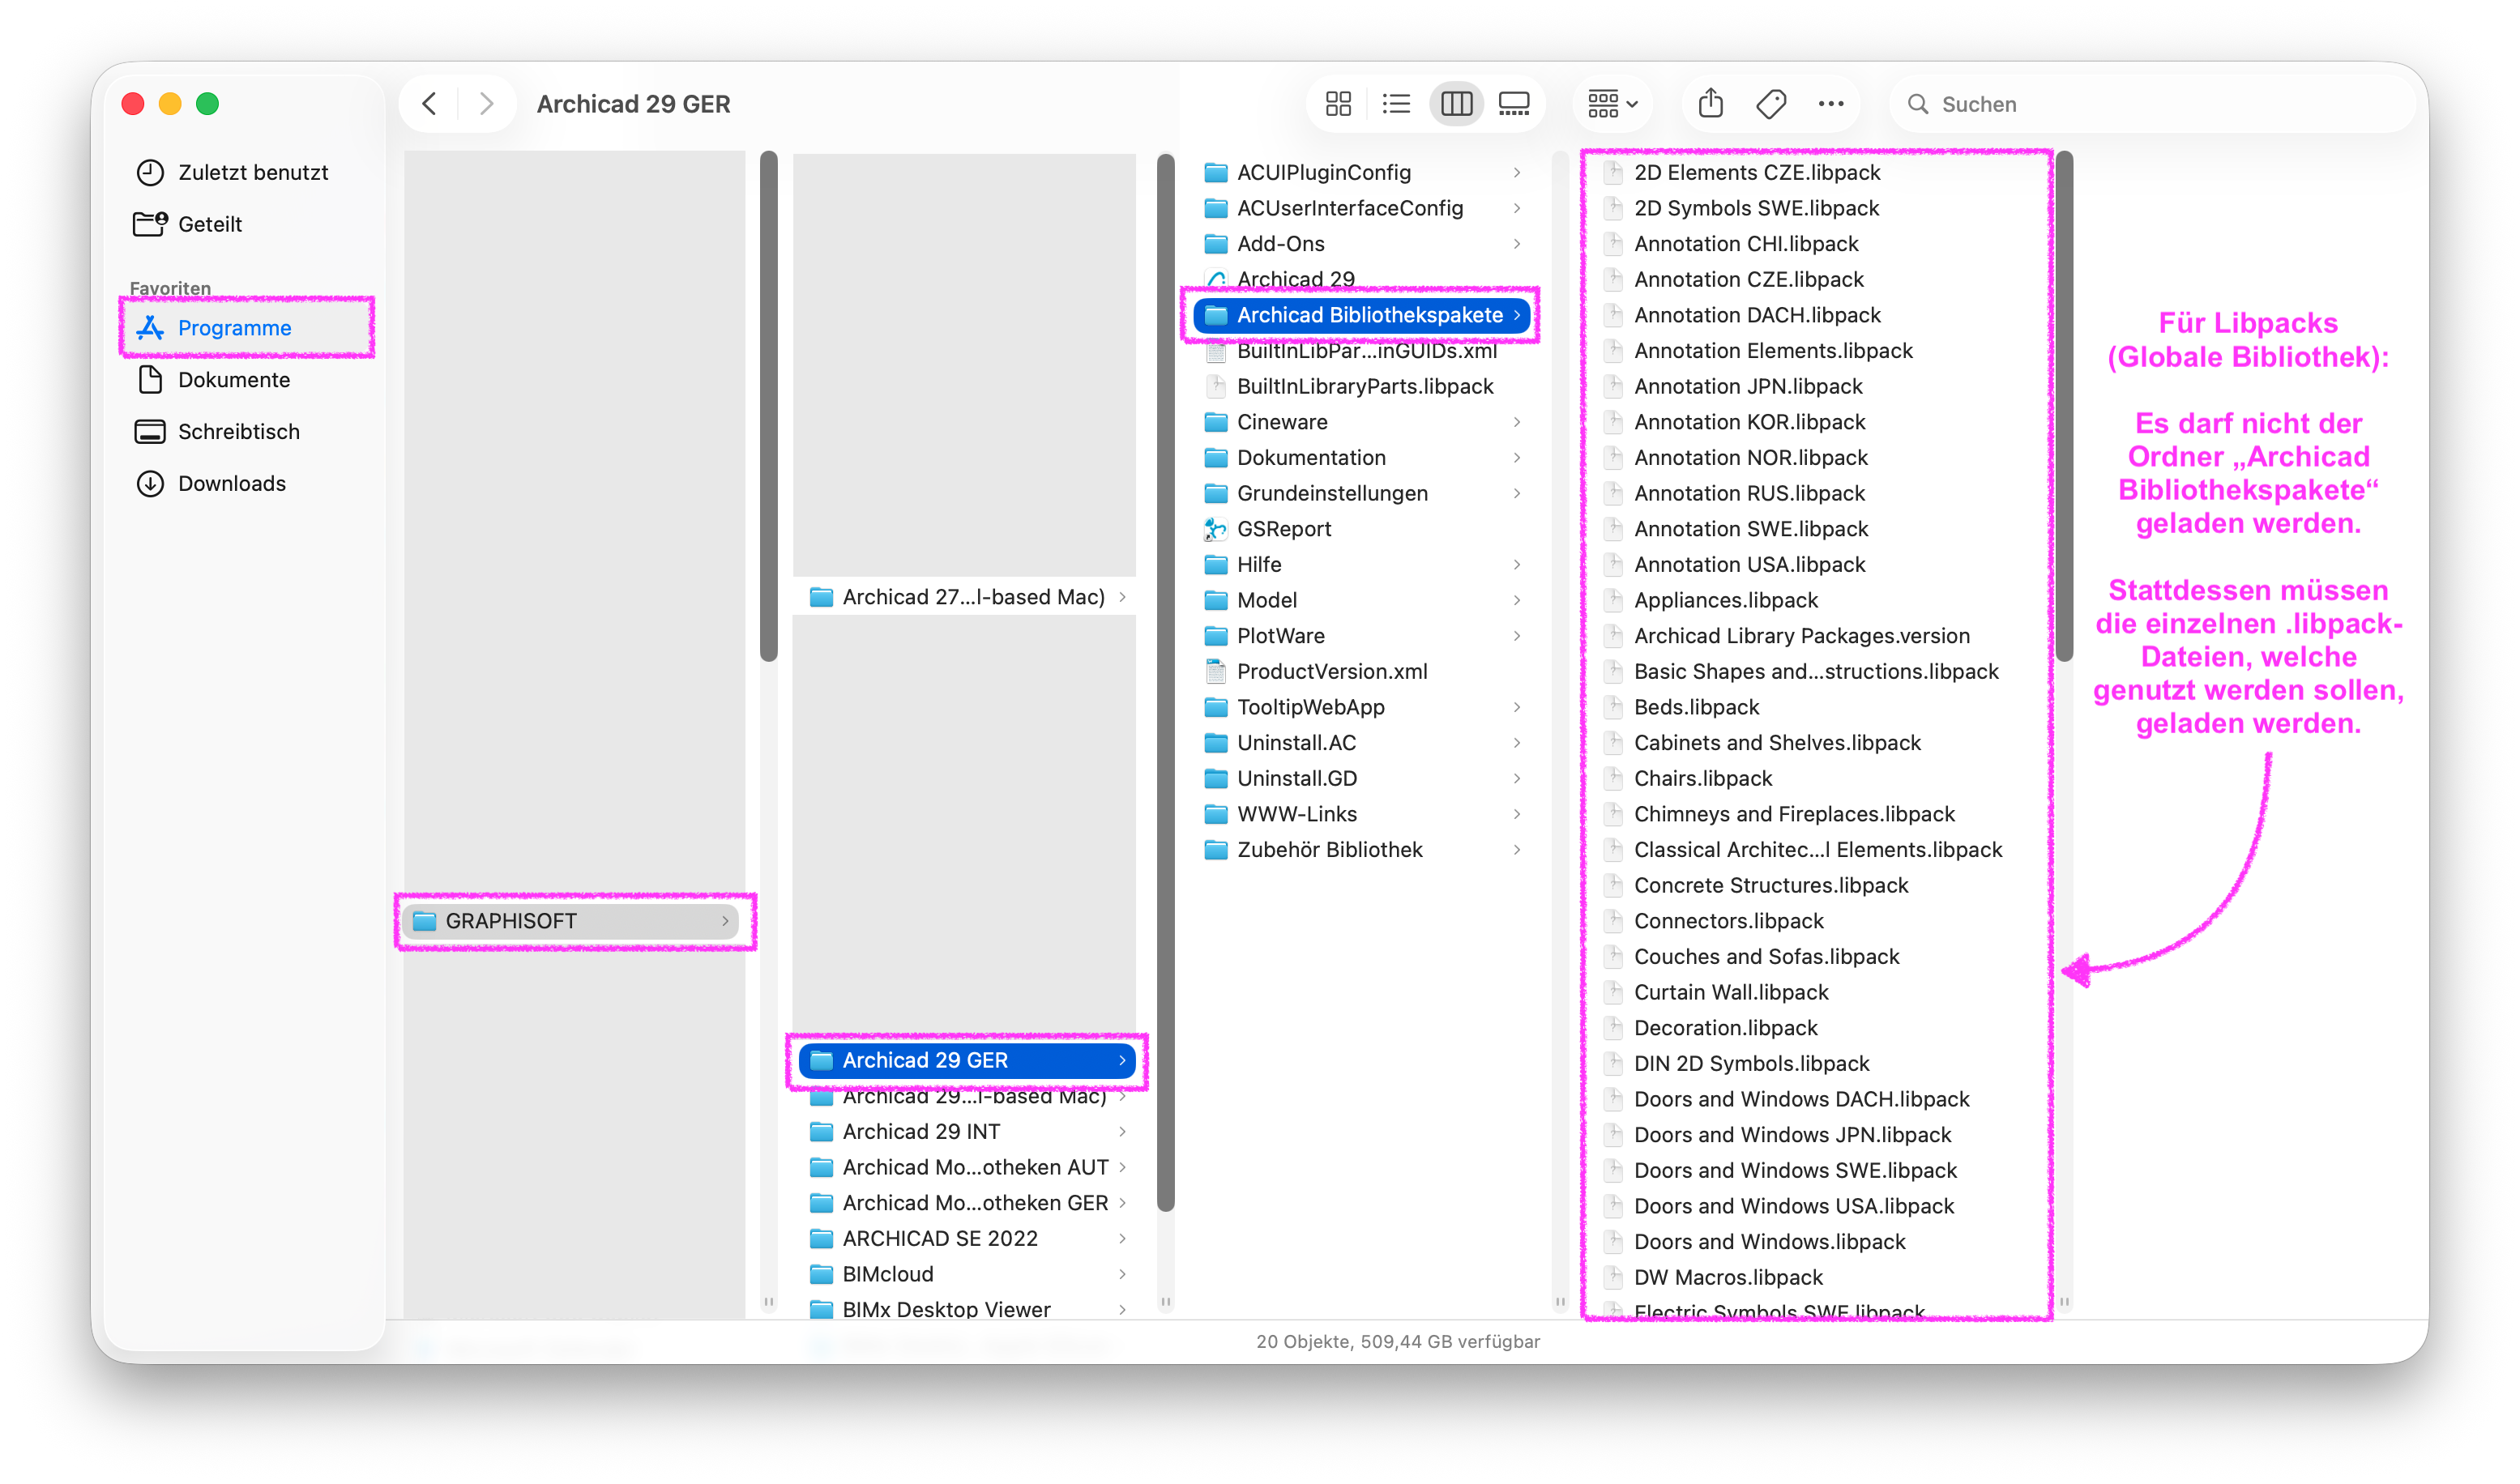Select the ACUIPluginConfig folder
Screen dimensions: 2520x1484
[1364, 172]
